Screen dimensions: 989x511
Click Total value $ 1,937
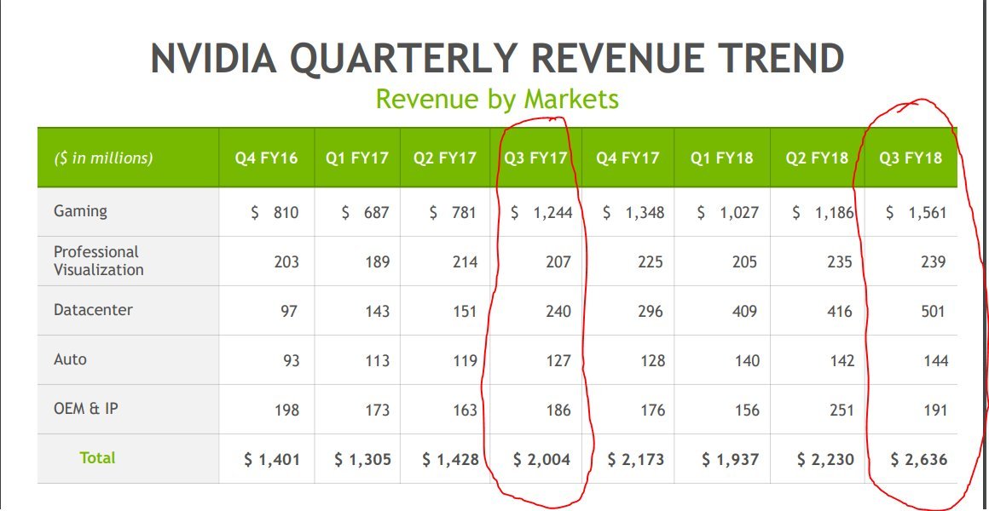[x=731, y=460]
